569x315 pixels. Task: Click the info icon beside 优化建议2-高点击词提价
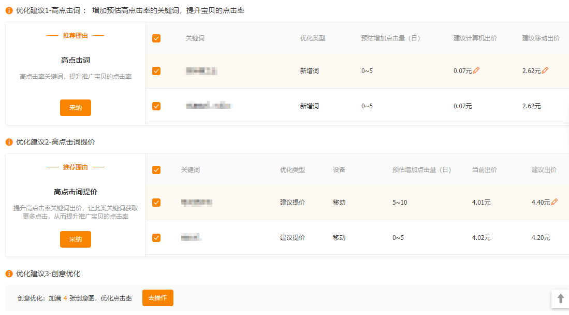(x=9, y=142)
